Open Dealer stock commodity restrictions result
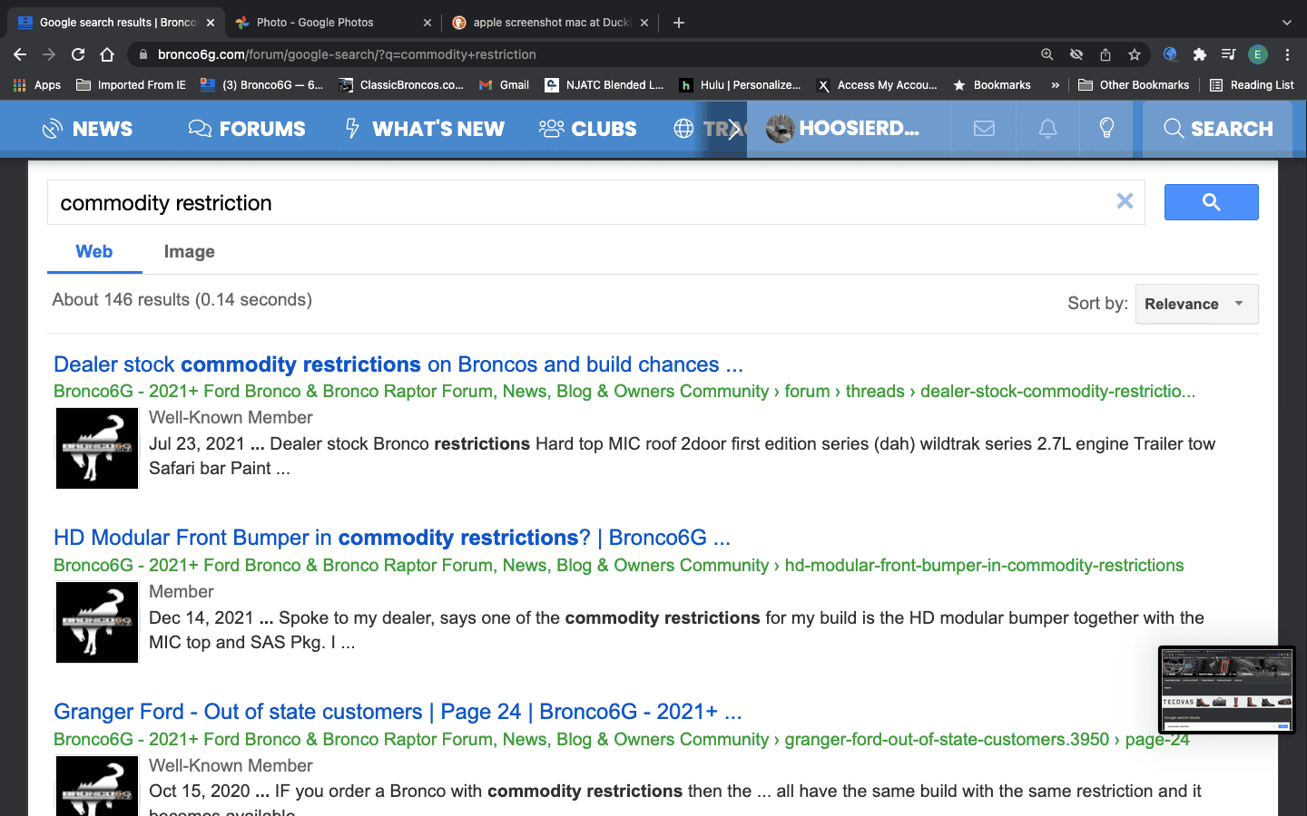1307x816 pixels. (x=398, y=364)
